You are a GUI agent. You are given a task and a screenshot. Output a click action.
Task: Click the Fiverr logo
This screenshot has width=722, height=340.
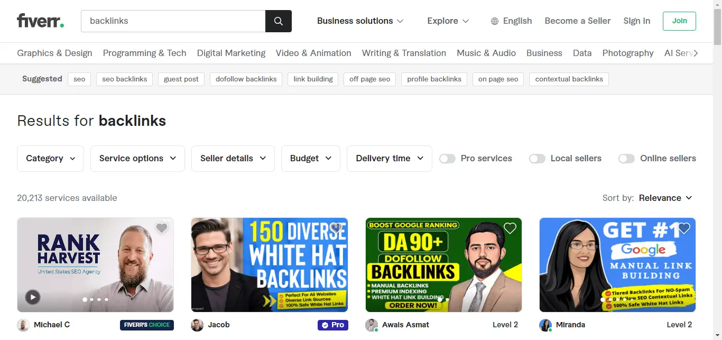coord(40,21)
